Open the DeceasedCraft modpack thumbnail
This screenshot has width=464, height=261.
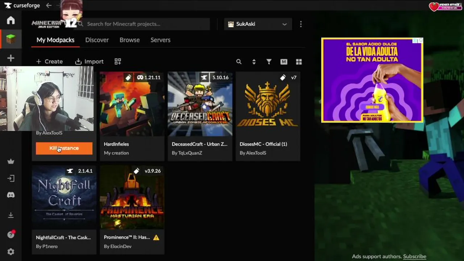(x=200, y=104)
